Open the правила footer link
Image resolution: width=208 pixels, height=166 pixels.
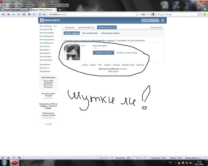click(107, 65)
